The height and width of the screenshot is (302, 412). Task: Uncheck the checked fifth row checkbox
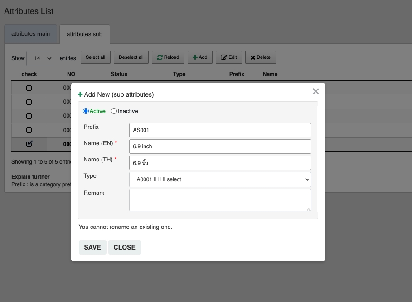coord(29,144)
